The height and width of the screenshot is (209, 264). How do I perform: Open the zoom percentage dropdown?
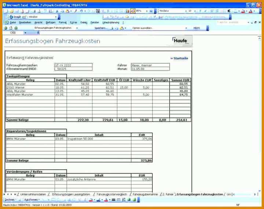tap(147, 11)
